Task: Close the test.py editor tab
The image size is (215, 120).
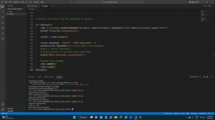Action: 52,6
